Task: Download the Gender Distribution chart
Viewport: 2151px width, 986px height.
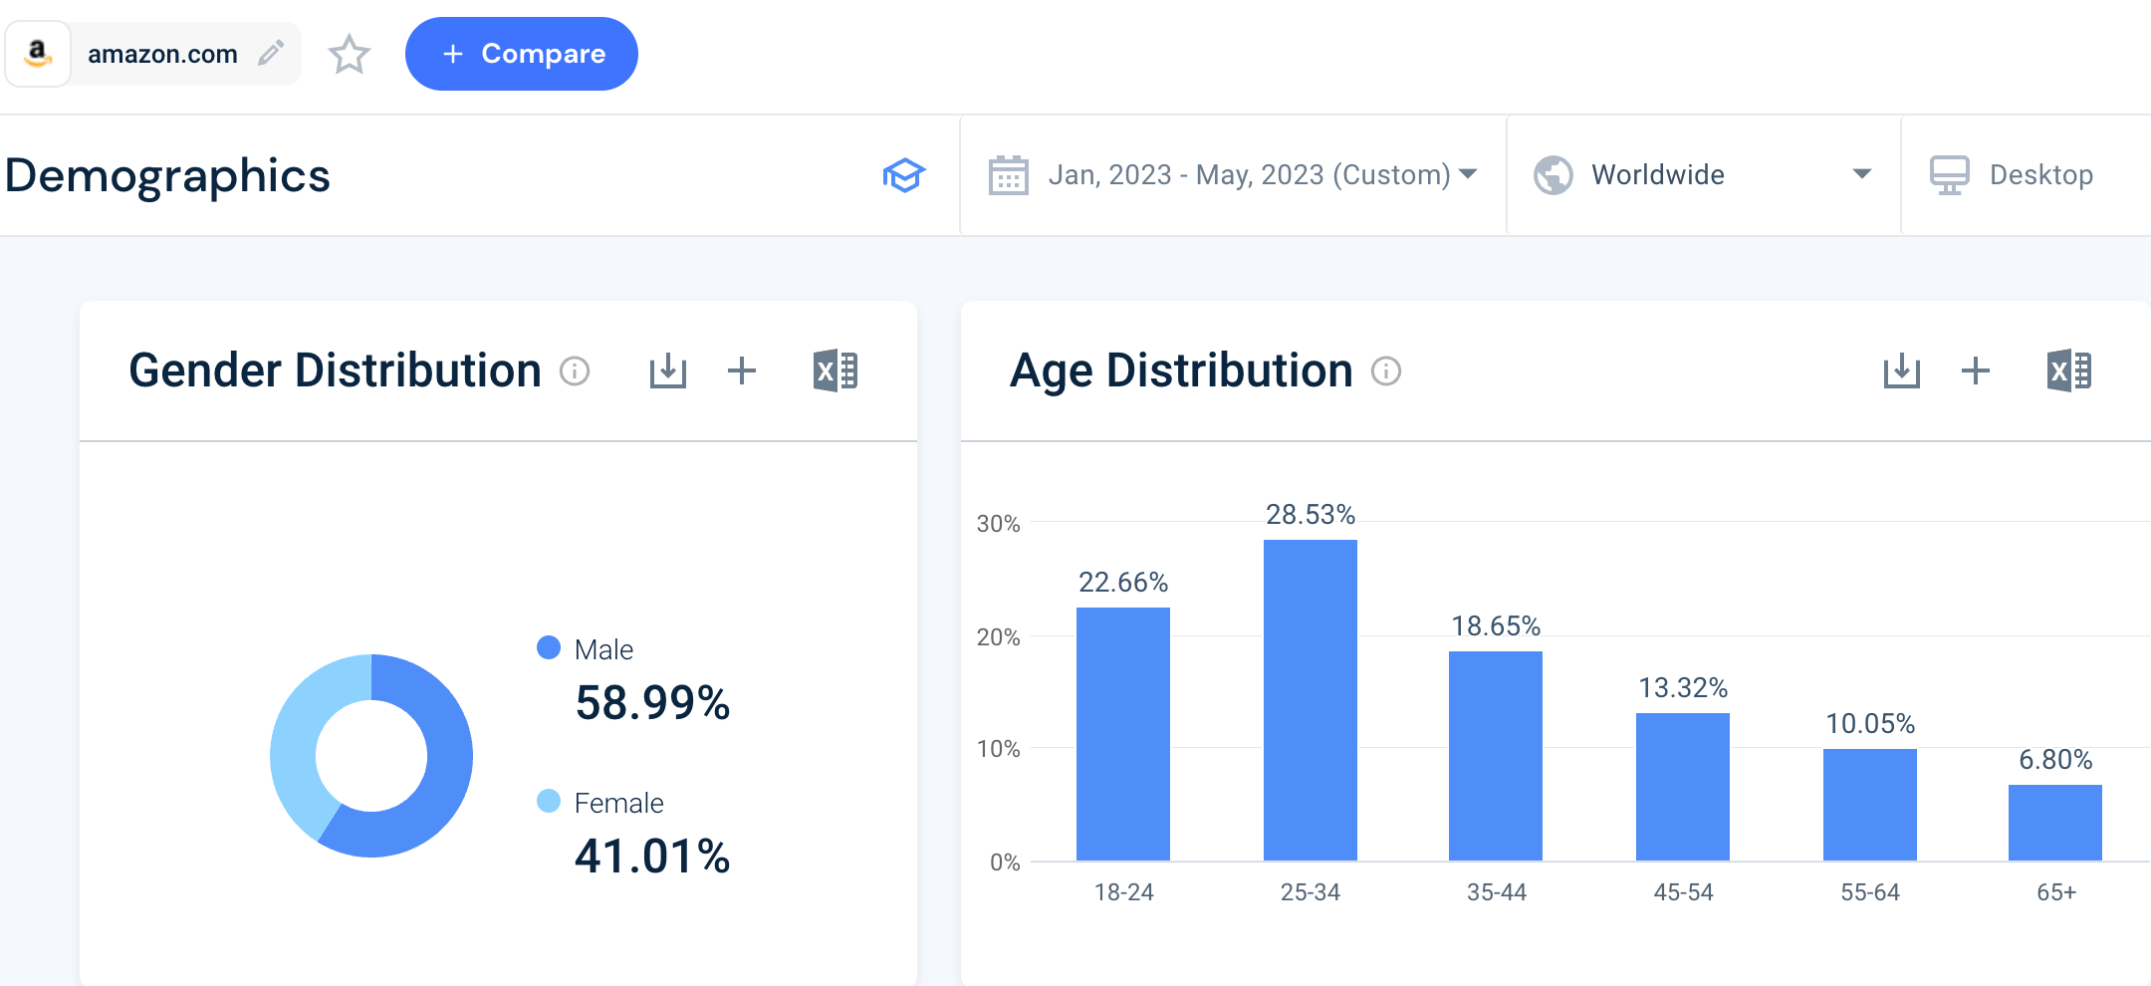Action: pos(667,370)
